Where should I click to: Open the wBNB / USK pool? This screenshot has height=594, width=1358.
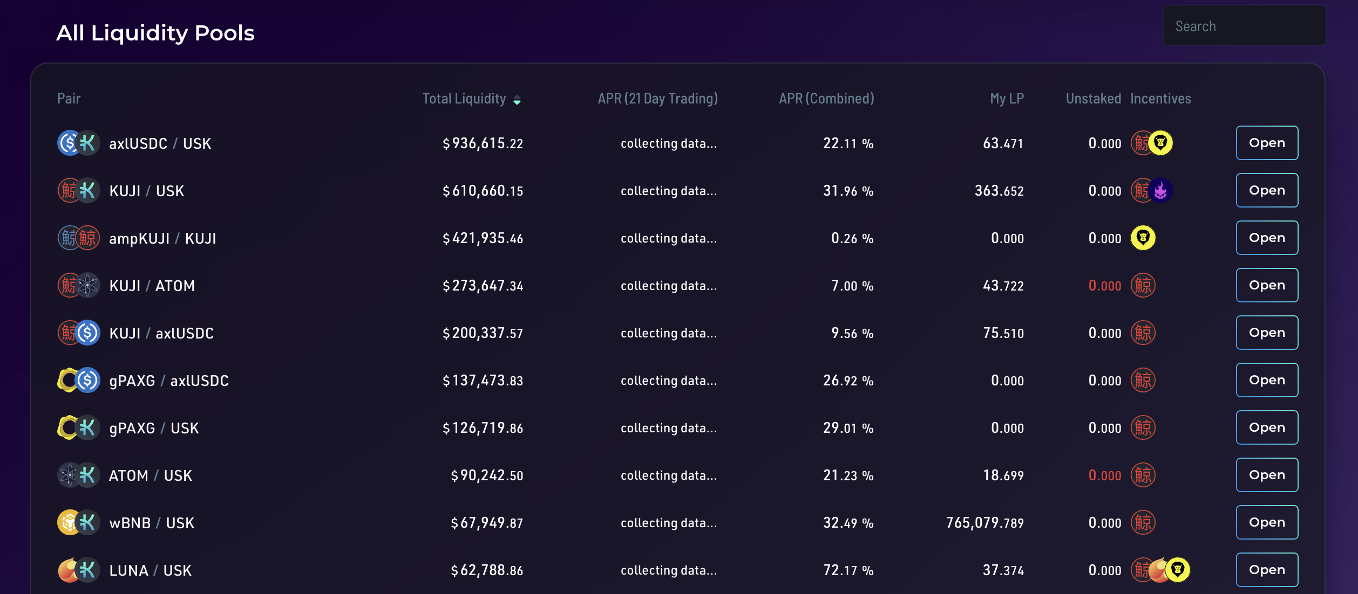click(x=1266, y=522)
